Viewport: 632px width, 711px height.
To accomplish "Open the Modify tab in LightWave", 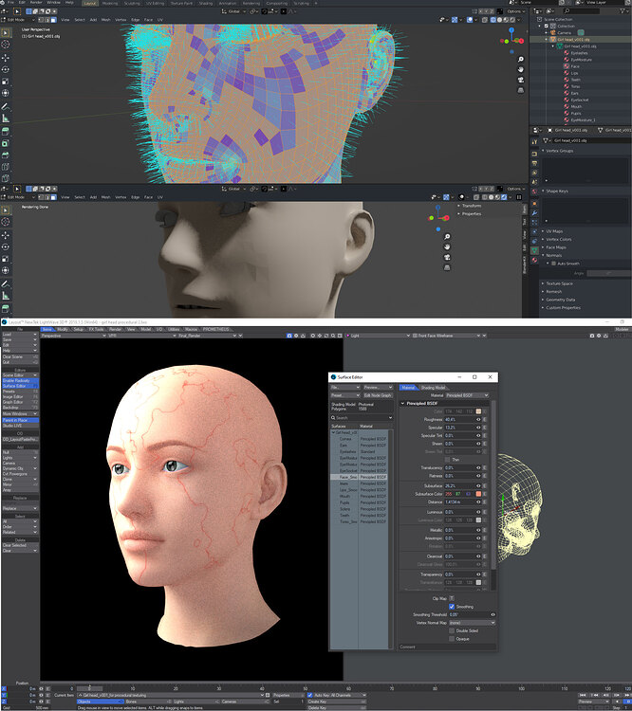I will pyautogui.click(x=63, y=329).
